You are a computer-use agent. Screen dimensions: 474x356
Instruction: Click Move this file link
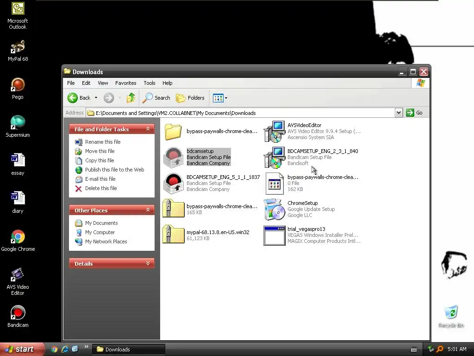coord(100,151)
